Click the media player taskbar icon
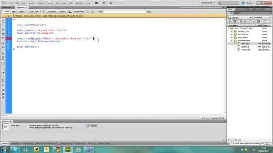273x153 pixels. pyautogui.click(x=78, y=150)
